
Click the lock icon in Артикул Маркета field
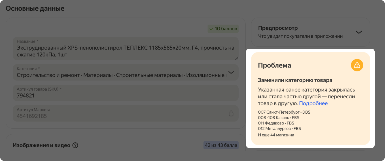(231, 113)
